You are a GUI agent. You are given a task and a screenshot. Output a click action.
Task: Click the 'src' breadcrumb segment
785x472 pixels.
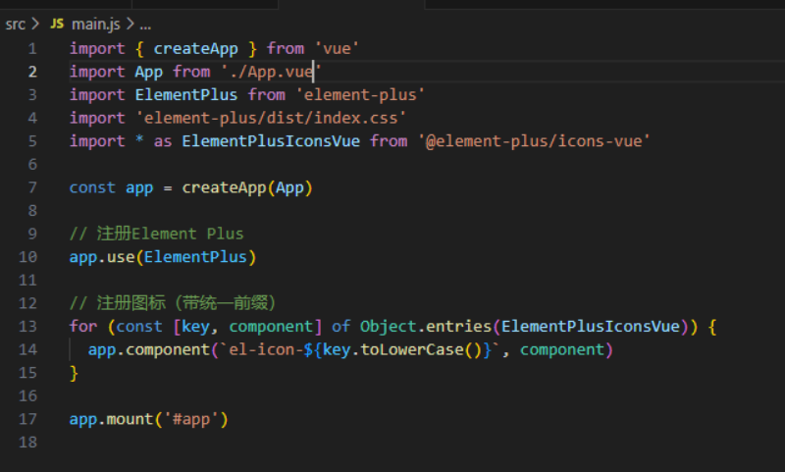(x=15, y=24)
